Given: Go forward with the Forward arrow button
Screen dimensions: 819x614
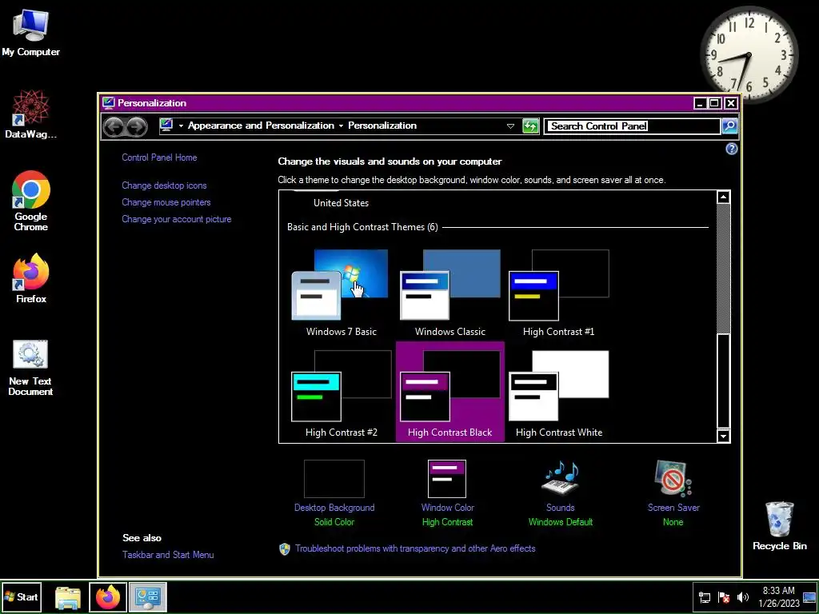Looking at the screenshot, I should 136,126.
